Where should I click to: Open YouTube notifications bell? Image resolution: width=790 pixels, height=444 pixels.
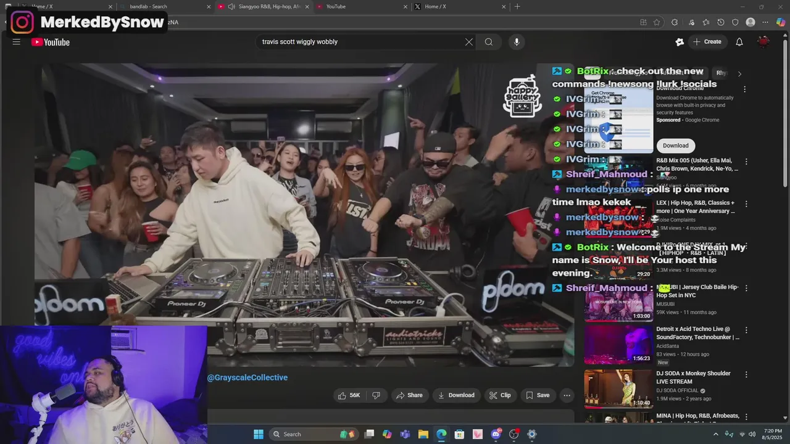(x=739, y=42)
